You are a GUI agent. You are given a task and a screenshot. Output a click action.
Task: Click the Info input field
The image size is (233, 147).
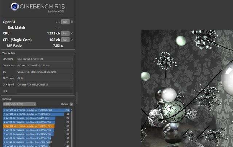click(x=45, y=91)
